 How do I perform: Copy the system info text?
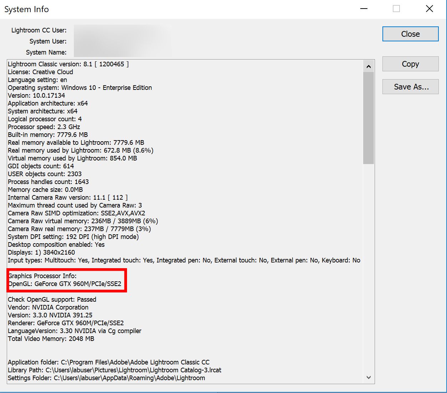410,64
